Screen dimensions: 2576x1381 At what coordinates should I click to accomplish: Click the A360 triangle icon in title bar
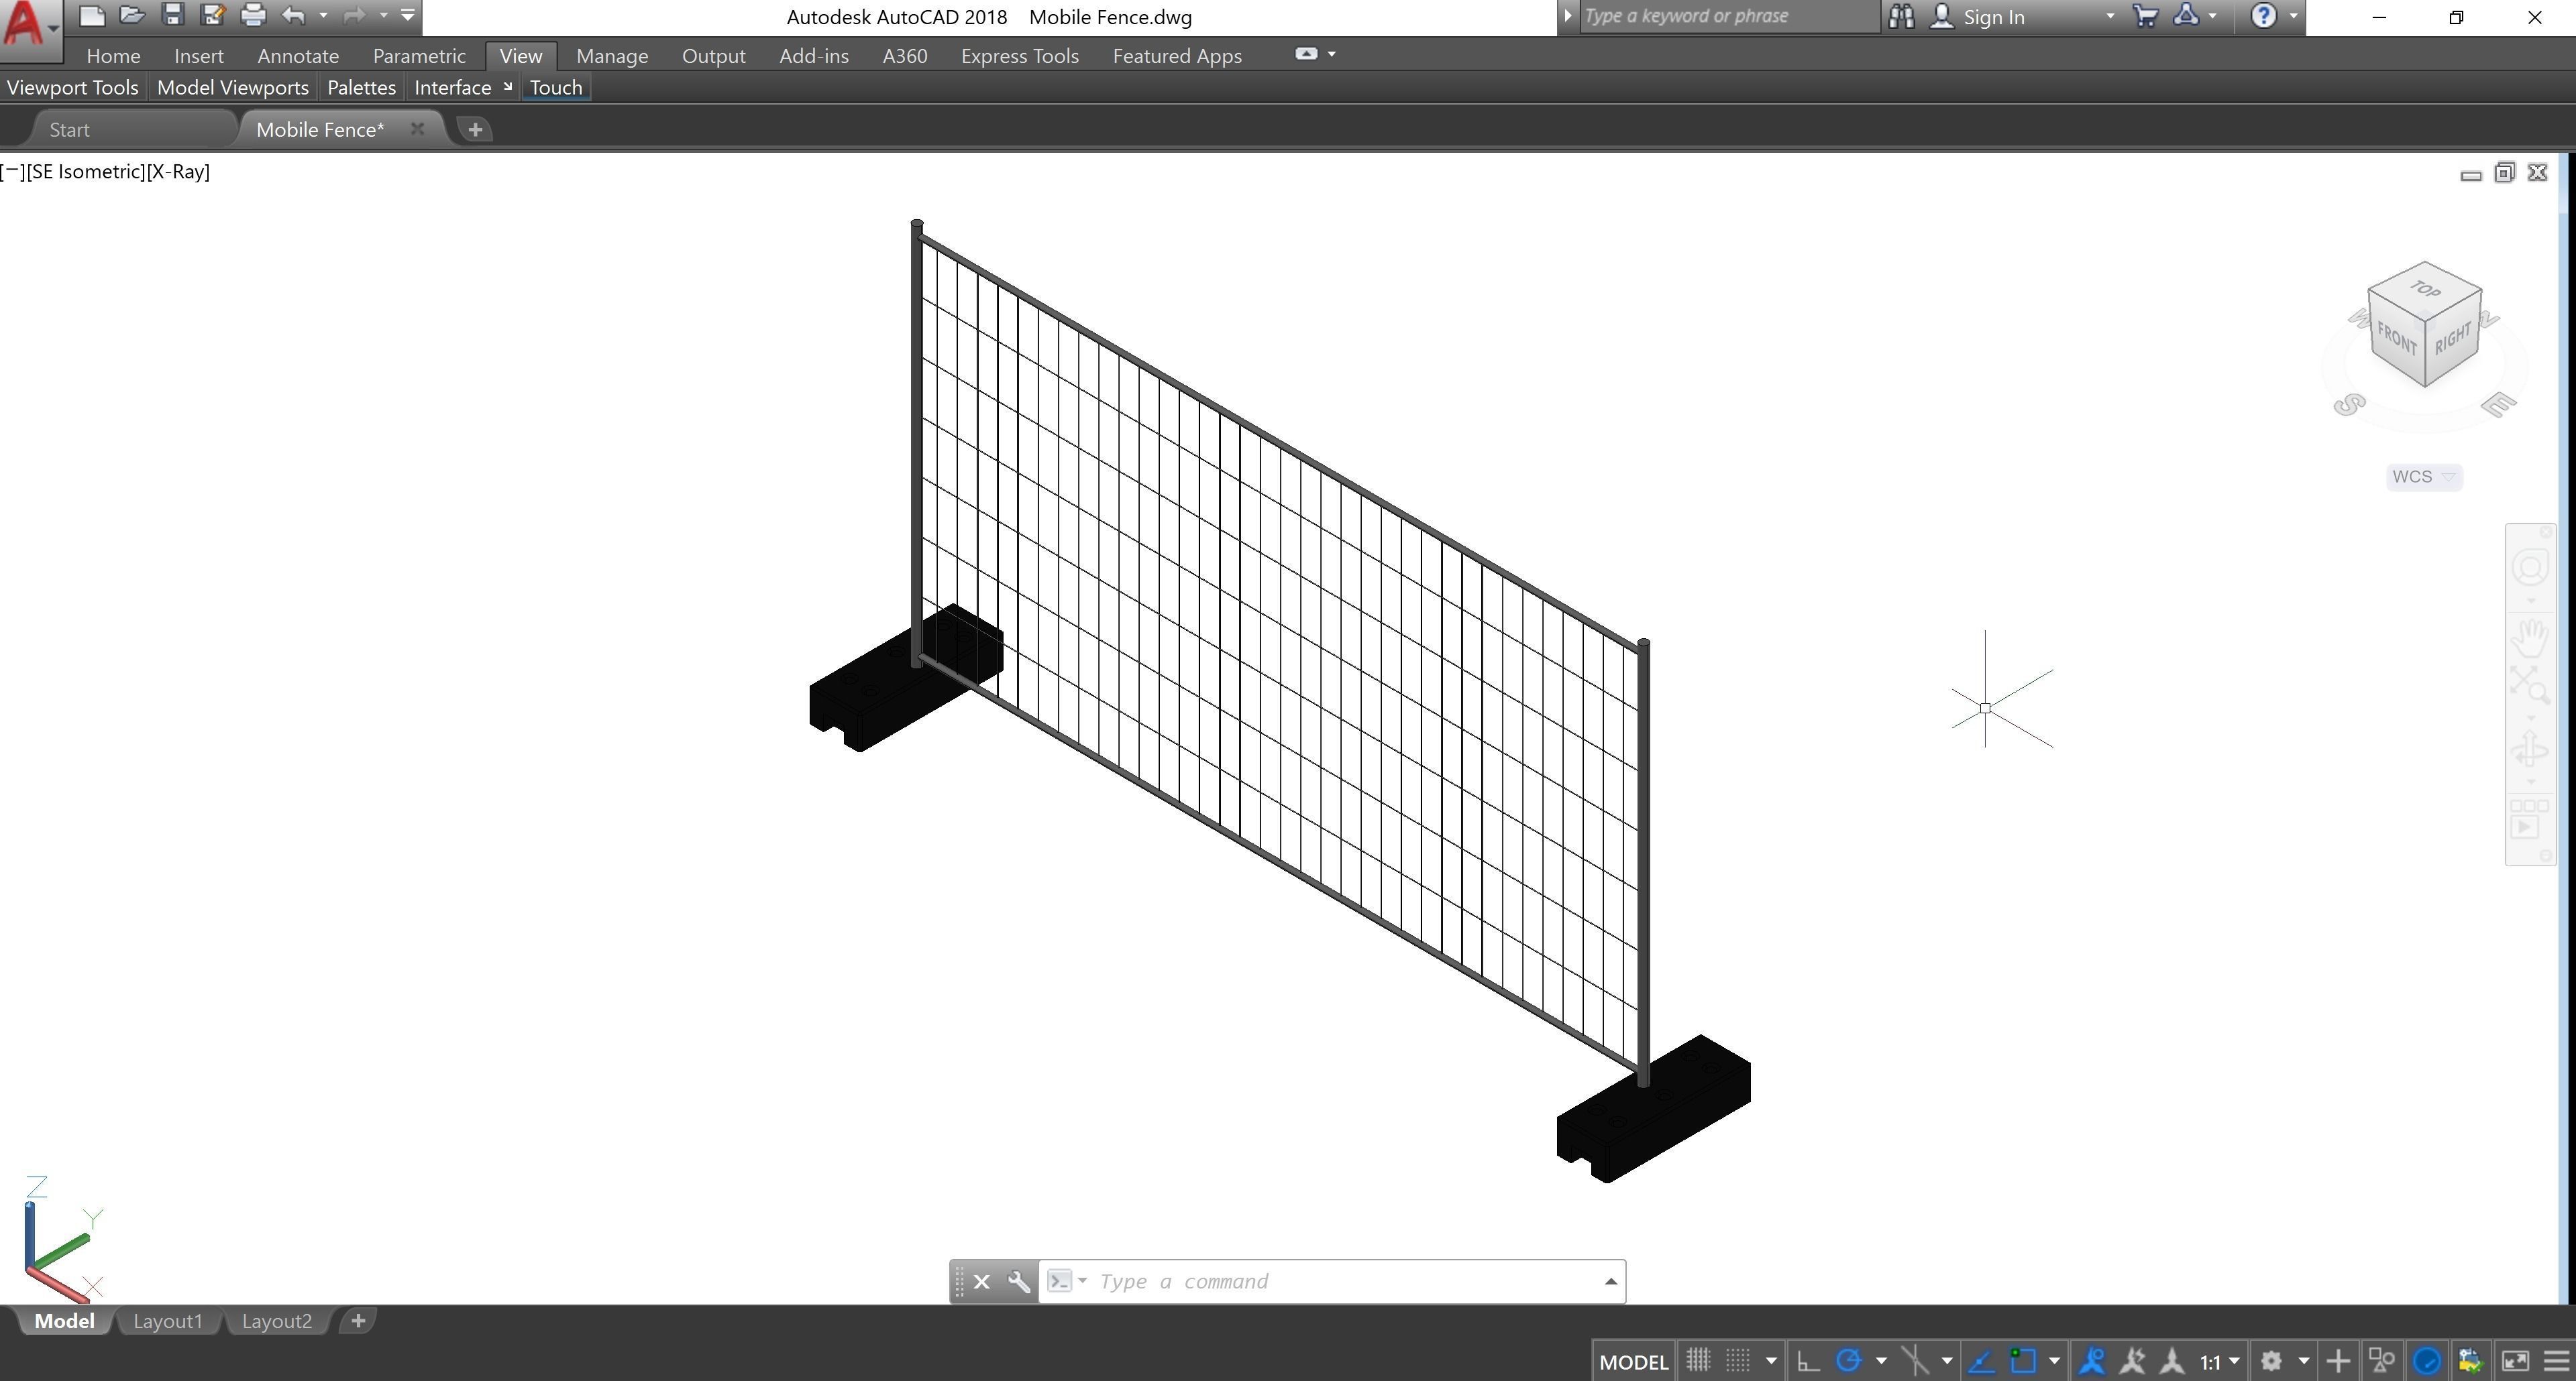tap(2187, 16)
